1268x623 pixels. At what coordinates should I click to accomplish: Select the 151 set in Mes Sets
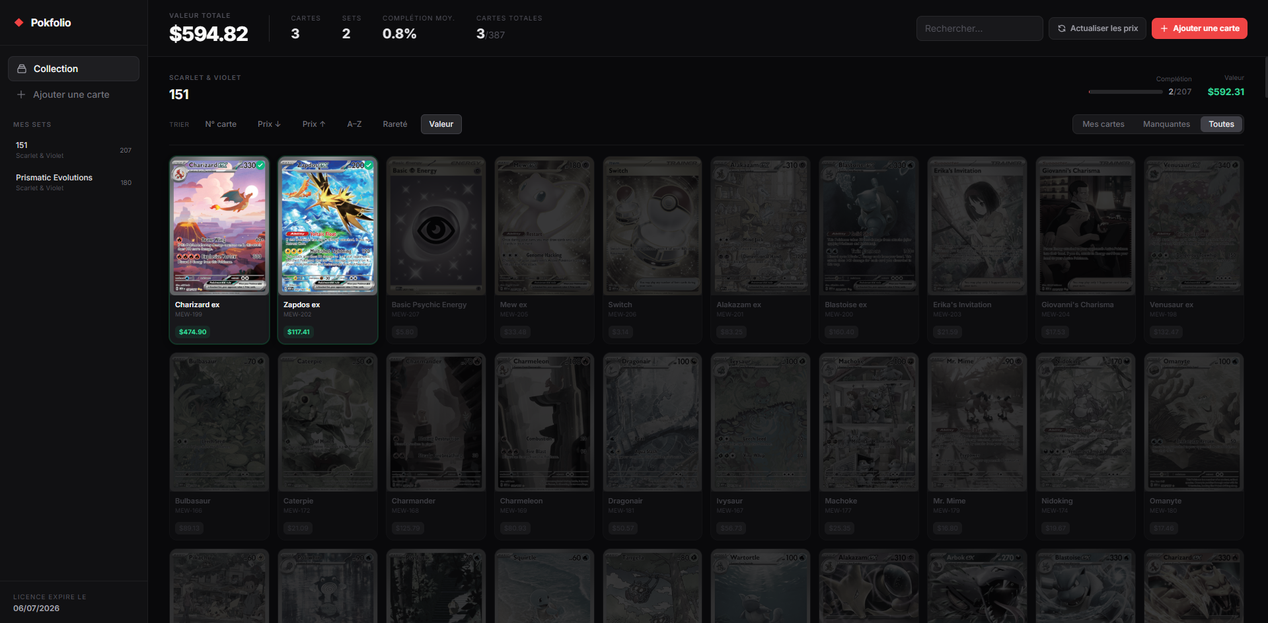pyautogui.click(x=73, y=150)
